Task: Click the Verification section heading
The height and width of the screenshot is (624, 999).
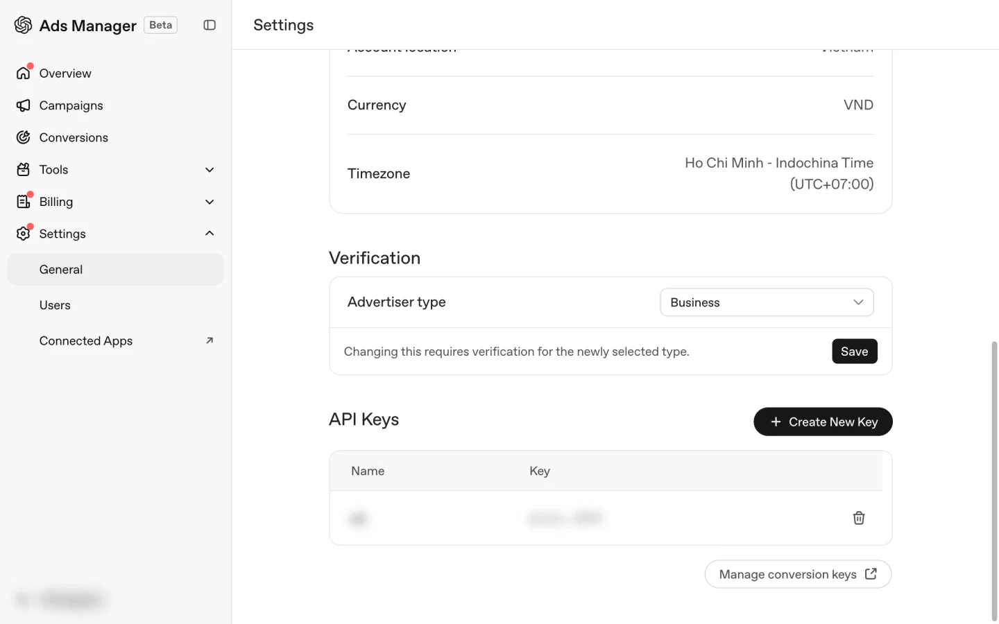Action: pyautogui.click(x=375, y=258)
